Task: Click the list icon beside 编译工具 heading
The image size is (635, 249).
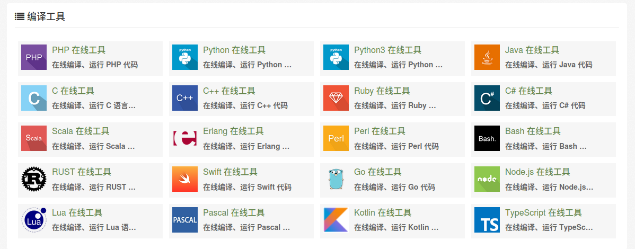Action: [20, 16]
